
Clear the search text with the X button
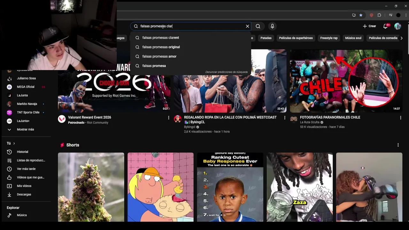247,26
